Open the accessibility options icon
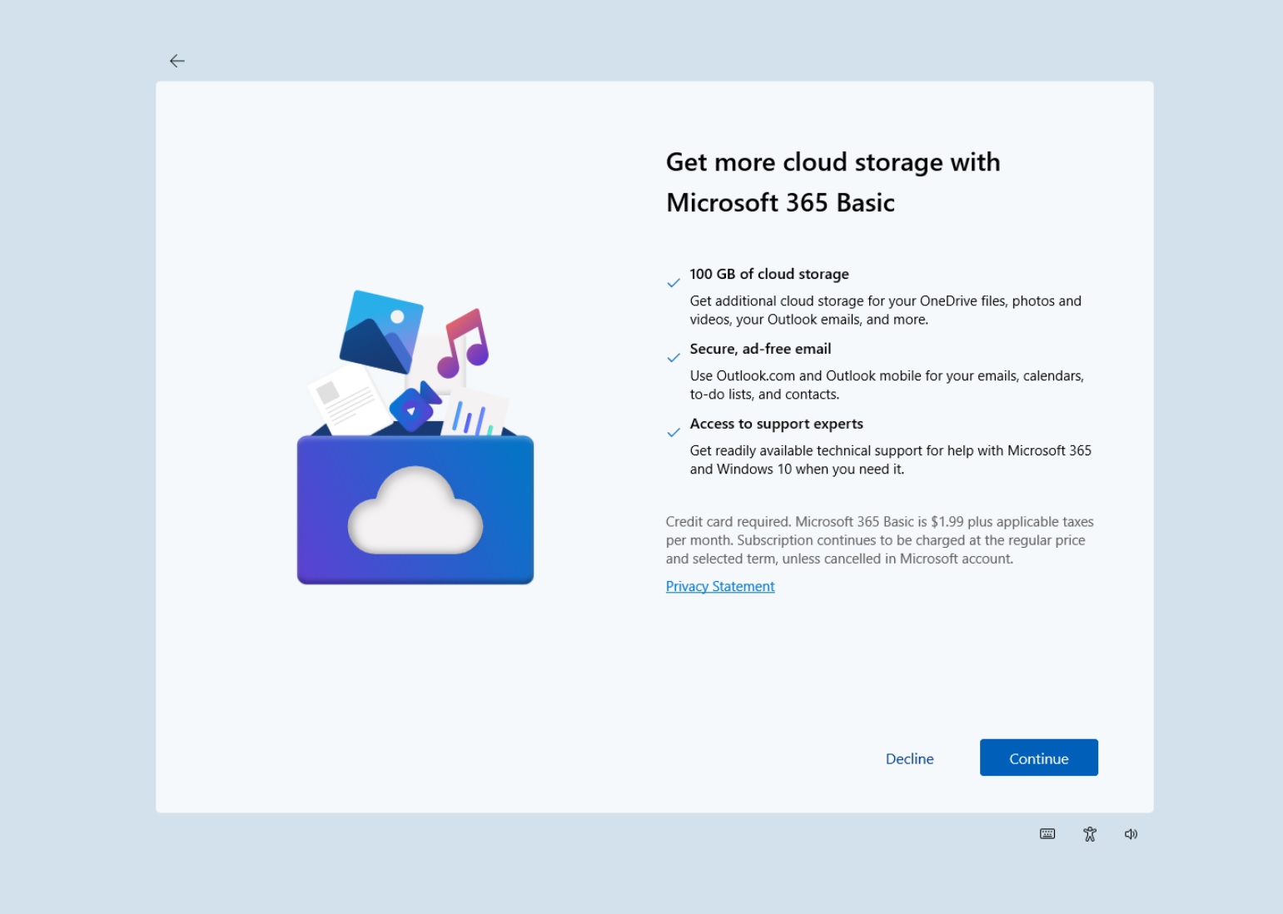Viewport: 1283px width, 914px height. 1088,833
